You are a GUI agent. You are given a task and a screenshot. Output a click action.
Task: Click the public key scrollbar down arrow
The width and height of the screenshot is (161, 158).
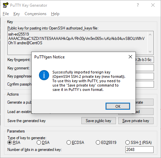[150, 51]
